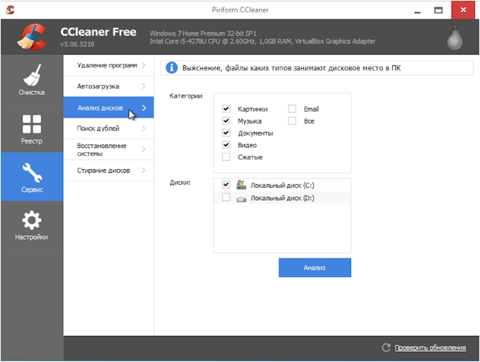
Task: Click the Intel Core i5-4278U CPU text
Action: pos(262,41)
